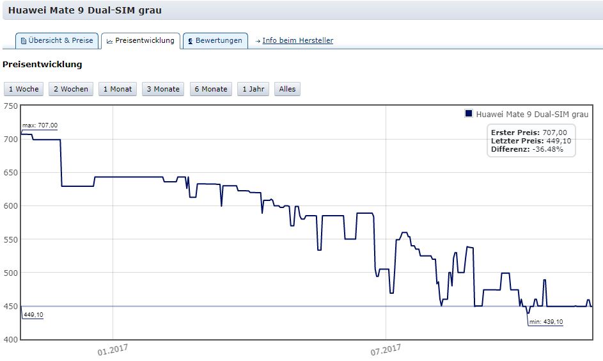Follow the Info beim Hersteller link
The width and height of the screenshot is (603, 361).
[297, 40]
